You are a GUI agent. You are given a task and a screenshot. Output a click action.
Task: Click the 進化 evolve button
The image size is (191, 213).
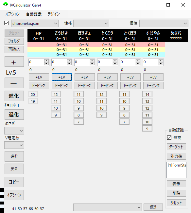point(14,96)
